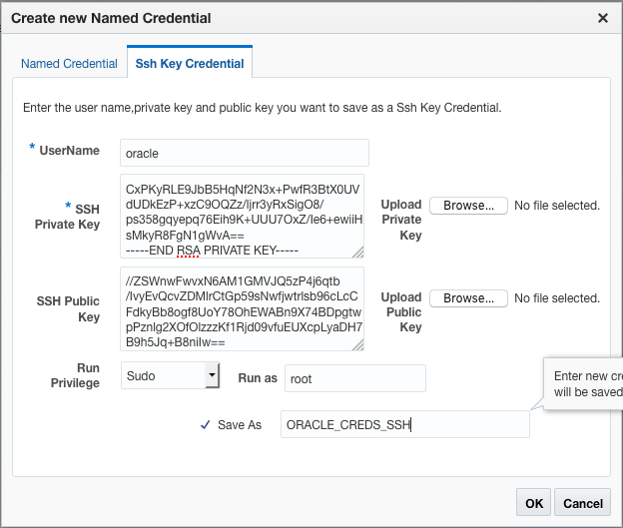Close the Create new Named Credential dialog
This screenshot has height=528, width=623.
click(x=603, y=18)
